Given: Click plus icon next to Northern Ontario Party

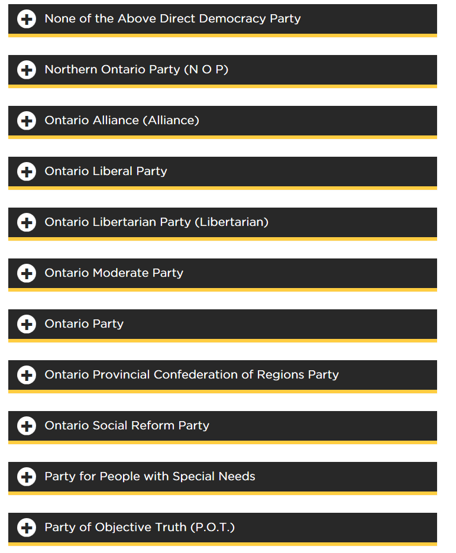Looking at the screenshot, I should click(x=27, y=70).
